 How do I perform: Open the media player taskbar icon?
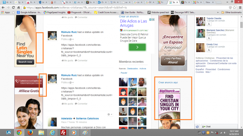coord(74,133)
